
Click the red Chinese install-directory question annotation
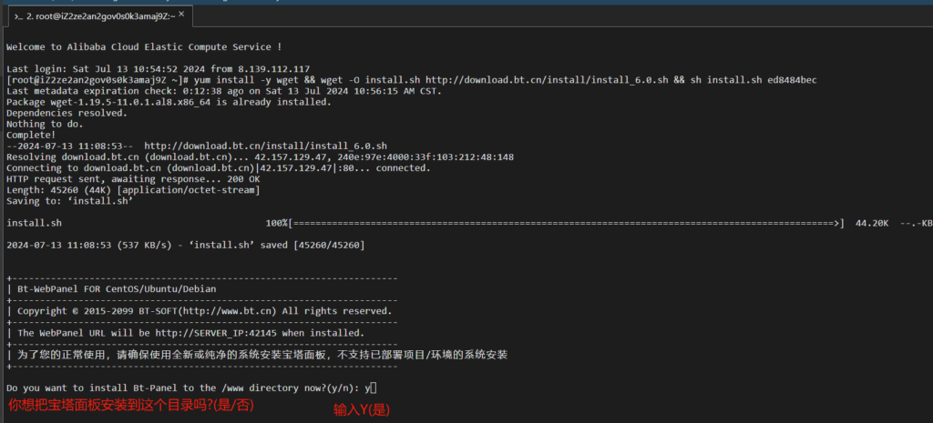(130, 406)
